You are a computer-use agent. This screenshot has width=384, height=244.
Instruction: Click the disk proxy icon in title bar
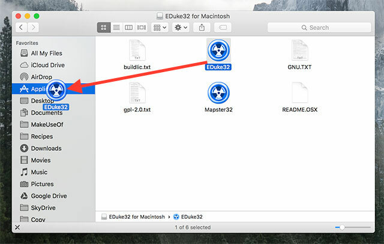click(x=160, y=16)
